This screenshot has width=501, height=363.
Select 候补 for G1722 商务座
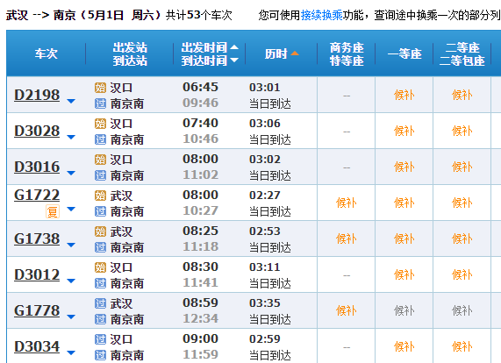(x=346, y=203)
